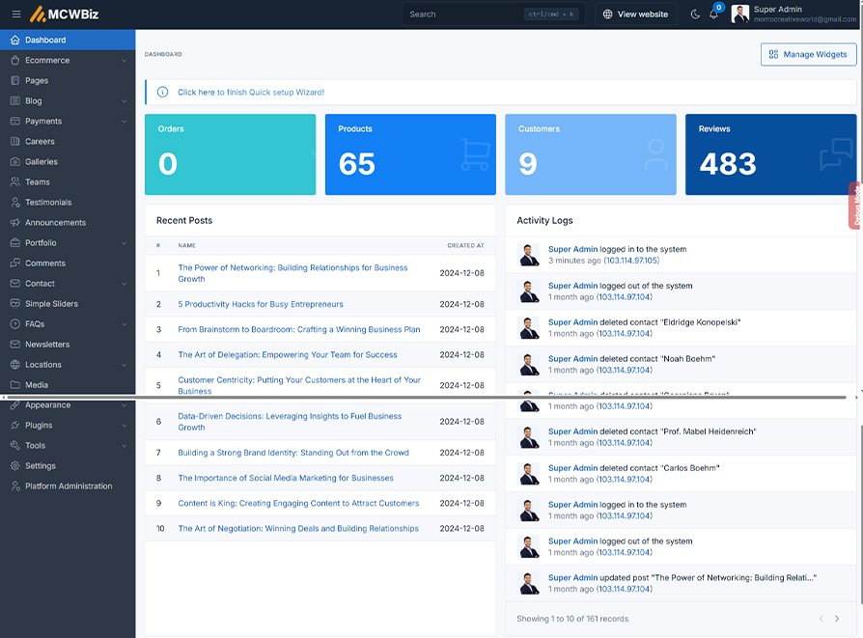Open the notifications bell icon
The width and height of the screenshot is (863, 638).
click(x=714, y=14)
